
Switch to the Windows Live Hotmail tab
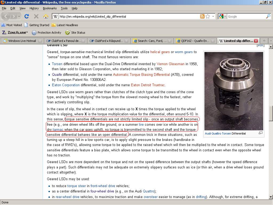(x=22, y=41)
